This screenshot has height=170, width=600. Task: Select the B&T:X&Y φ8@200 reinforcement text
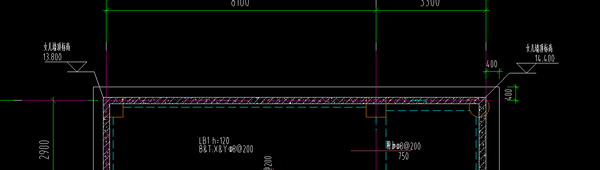pos(226,149)
